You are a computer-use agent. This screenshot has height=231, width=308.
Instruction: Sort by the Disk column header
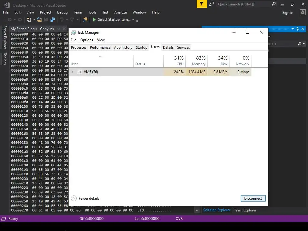(218, 61)
